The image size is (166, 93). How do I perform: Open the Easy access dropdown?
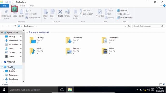click(x=86, y=14)
